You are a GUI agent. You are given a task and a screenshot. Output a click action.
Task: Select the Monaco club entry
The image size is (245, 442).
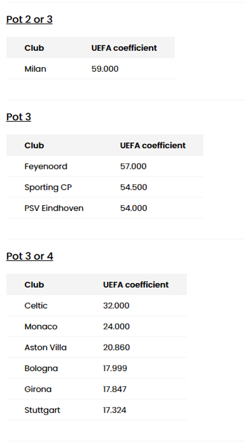[41, 326]
